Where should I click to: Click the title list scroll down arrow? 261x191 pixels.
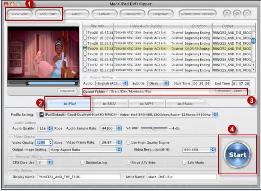point(253,70)
